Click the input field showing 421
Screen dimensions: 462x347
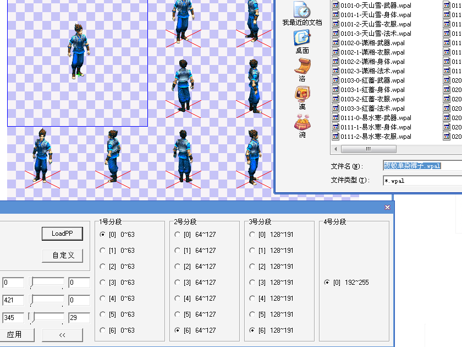(13, 300)
